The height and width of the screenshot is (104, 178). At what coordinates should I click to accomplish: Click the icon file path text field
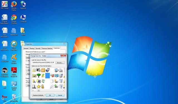tap(43, 63)
